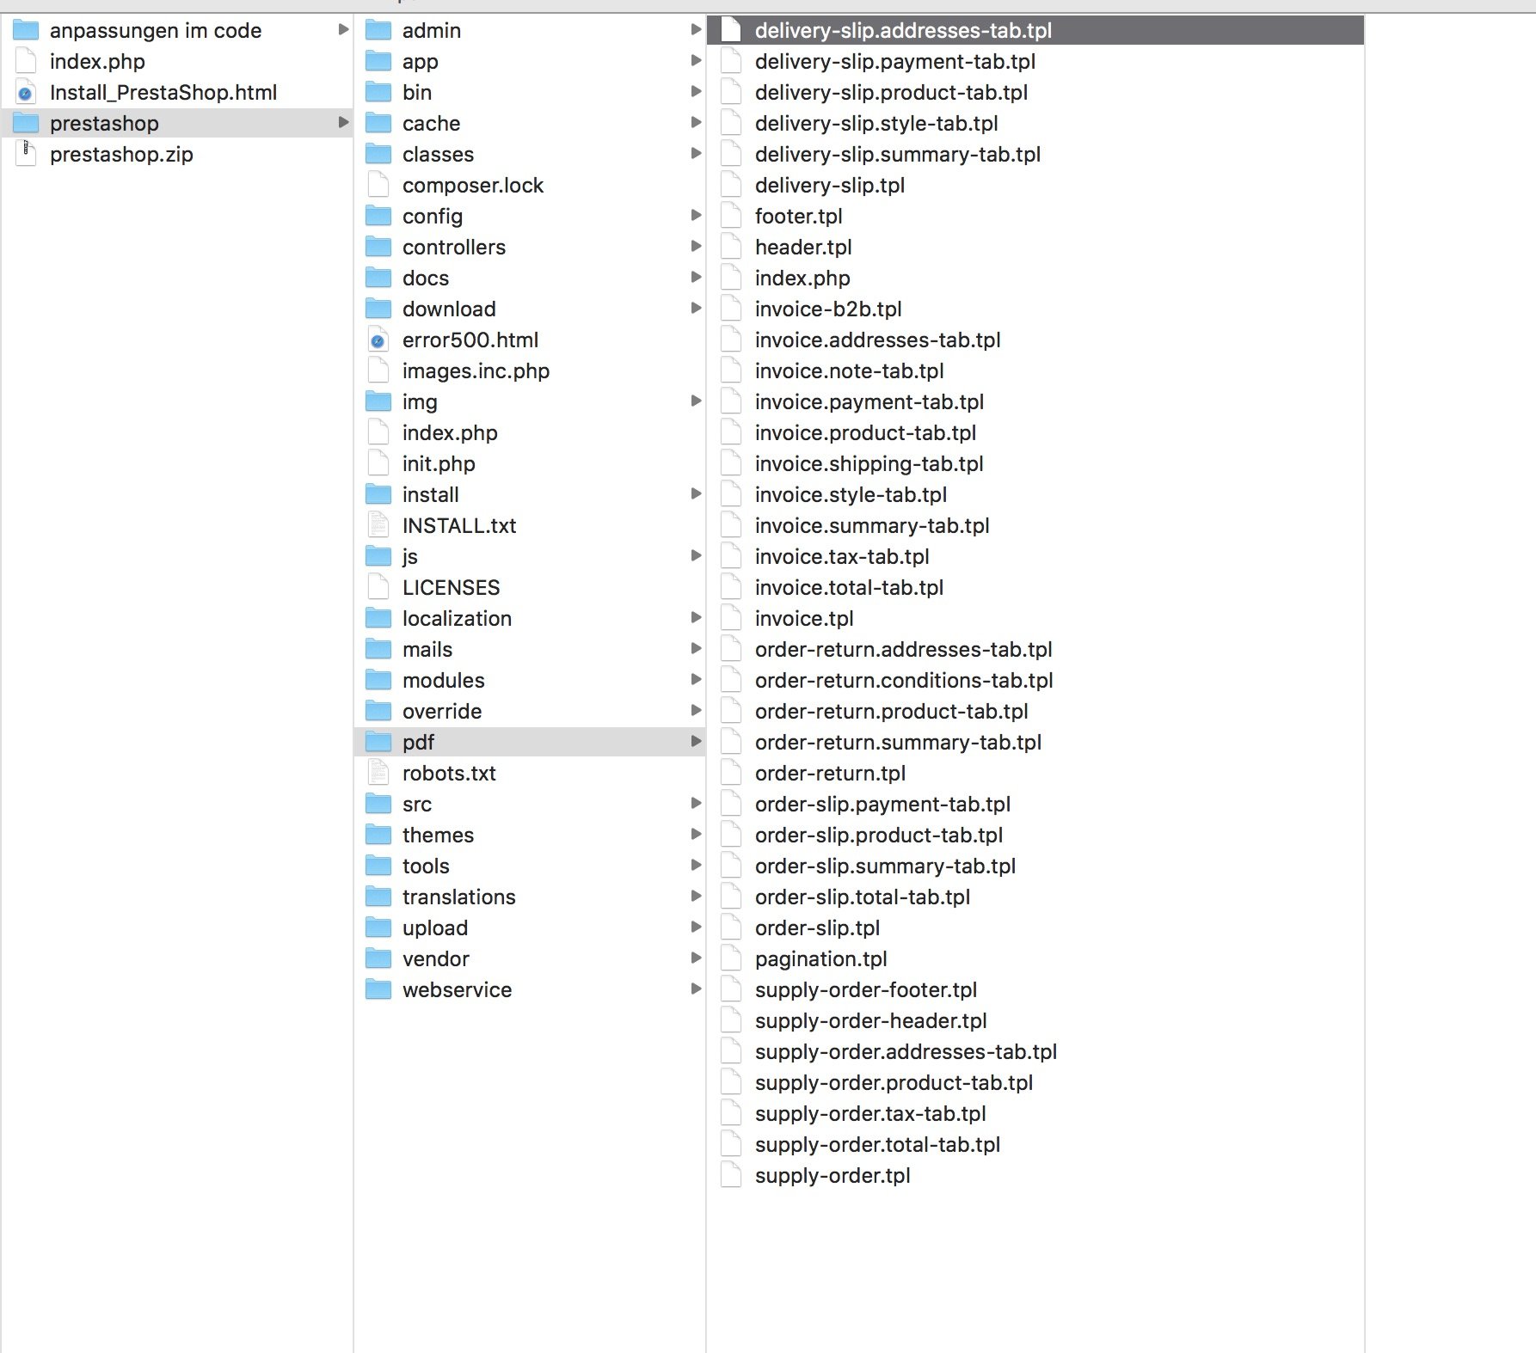The width and height of the screenshot is (1536, 1353).
Task: Click the file icon beside init.php
Action: coord(378,464)
